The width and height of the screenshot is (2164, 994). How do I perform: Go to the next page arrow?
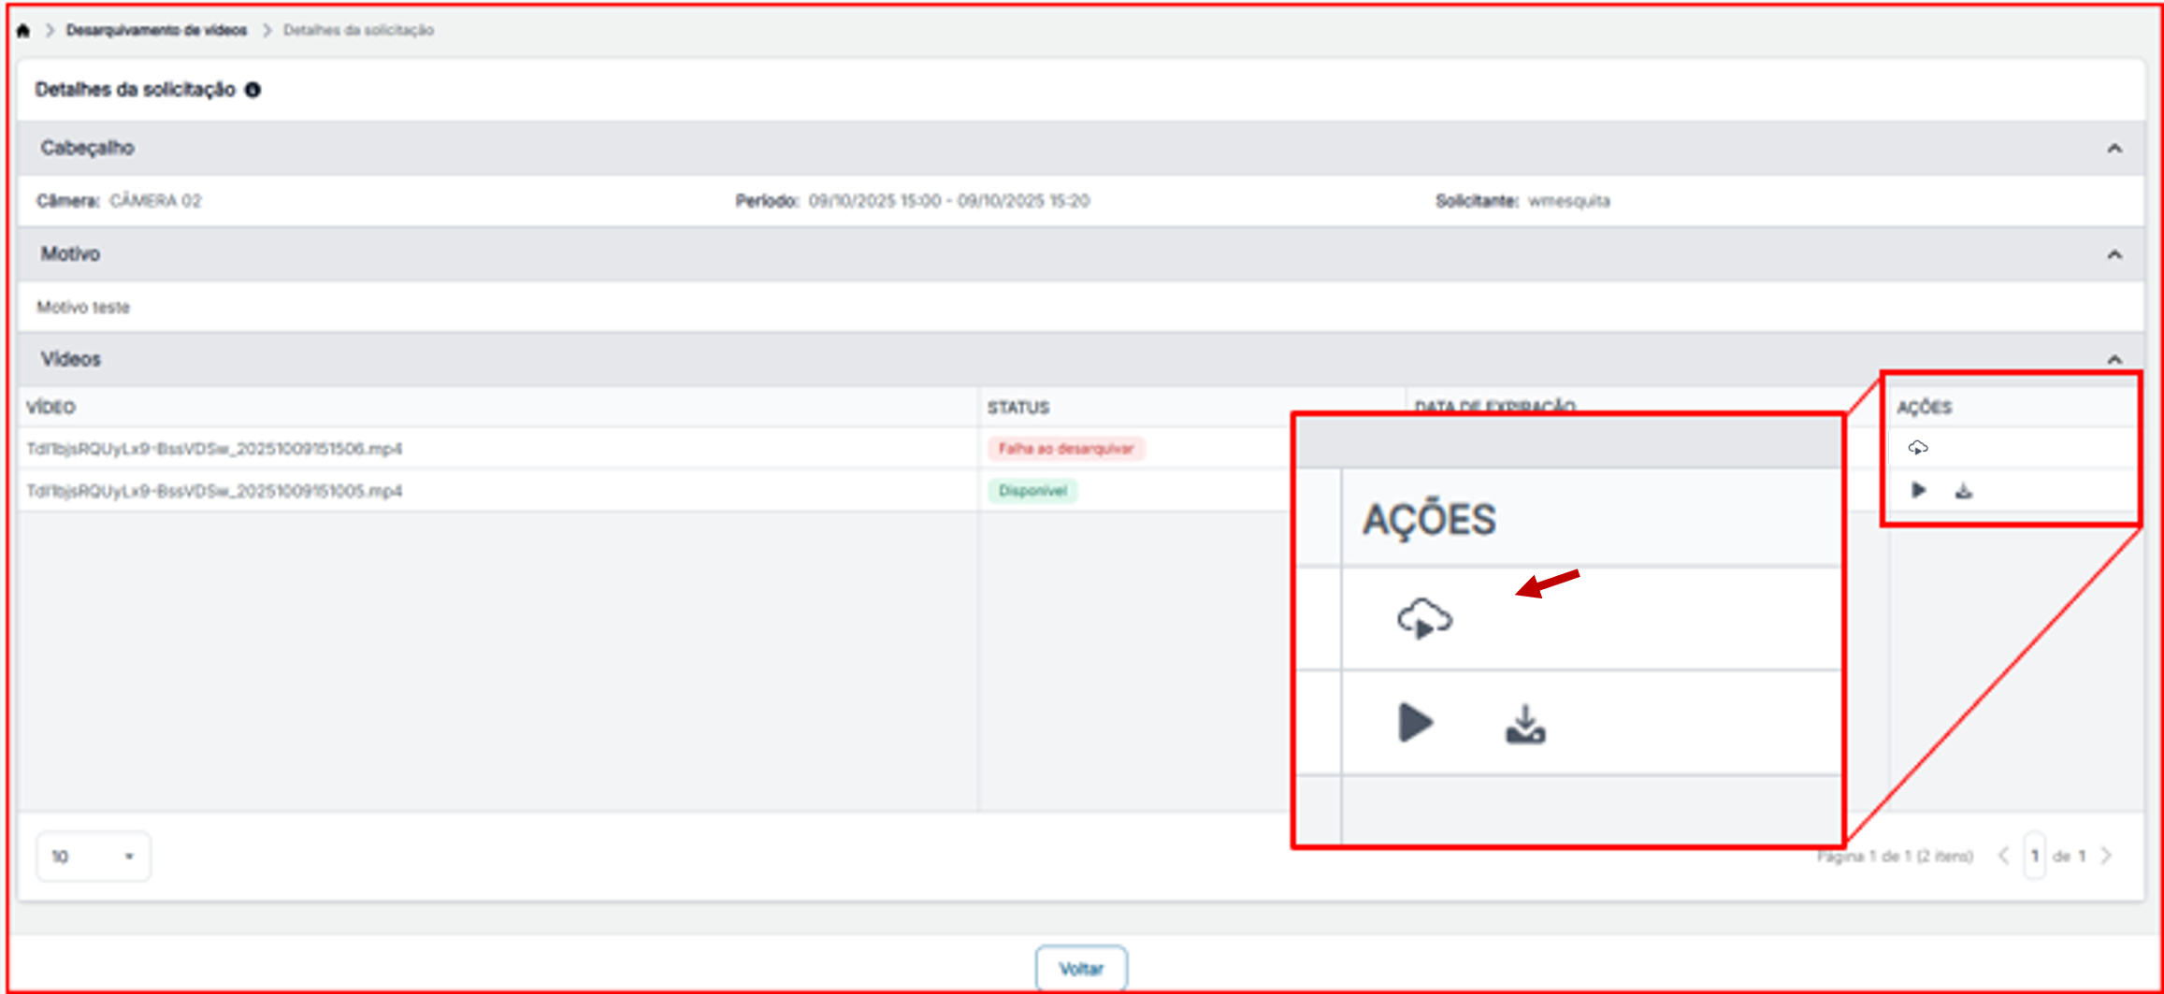pos(2106,856)
